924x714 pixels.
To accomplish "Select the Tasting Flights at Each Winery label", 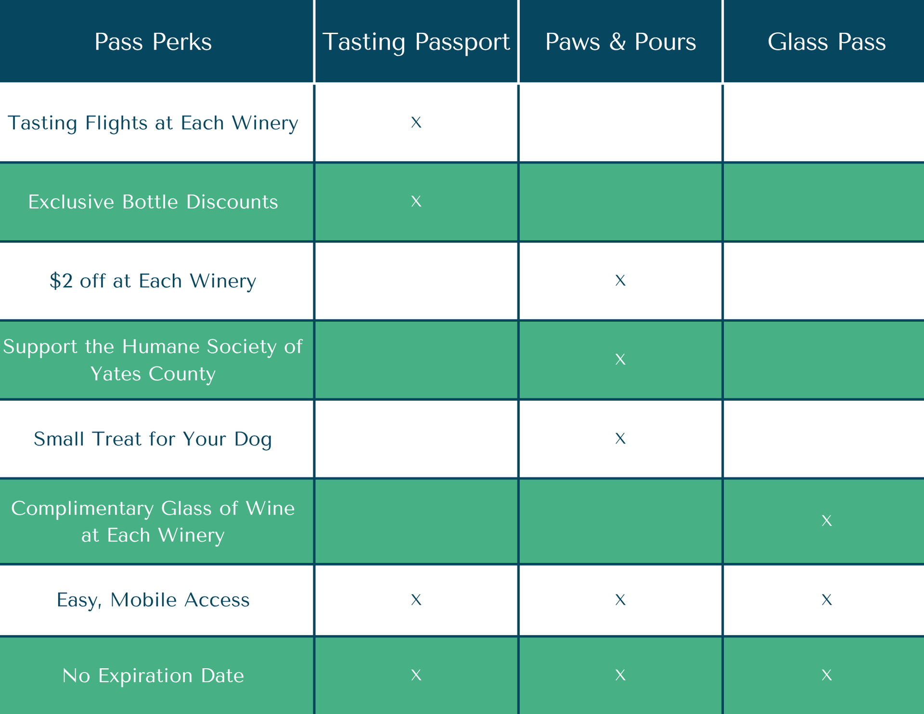I will [x=153, y=123].
